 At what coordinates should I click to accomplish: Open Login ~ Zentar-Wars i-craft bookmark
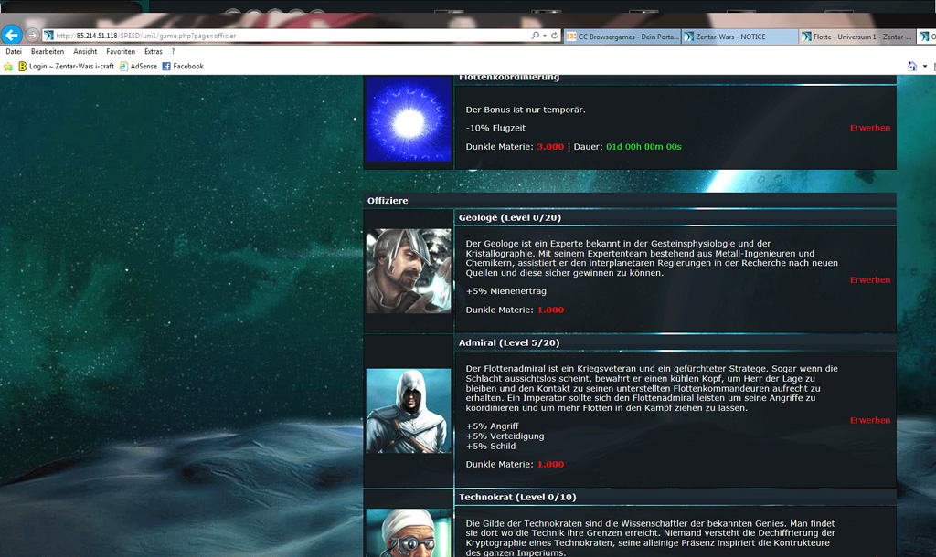[66, 66]
